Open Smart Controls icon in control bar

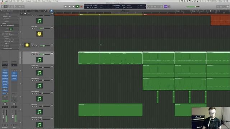[x=17, y=6]
